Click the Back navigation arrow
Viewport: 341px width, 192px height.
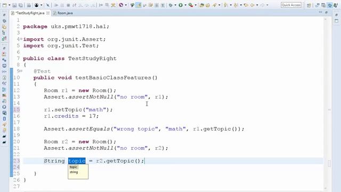252,5
